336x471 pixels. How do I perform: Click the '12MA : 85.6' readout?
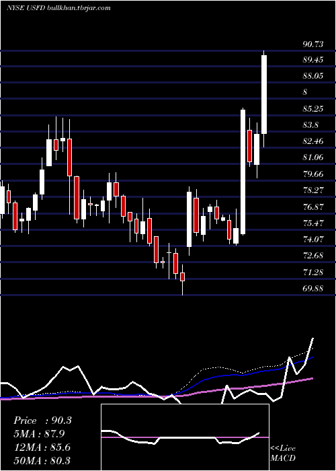click(x=42, y=447)
